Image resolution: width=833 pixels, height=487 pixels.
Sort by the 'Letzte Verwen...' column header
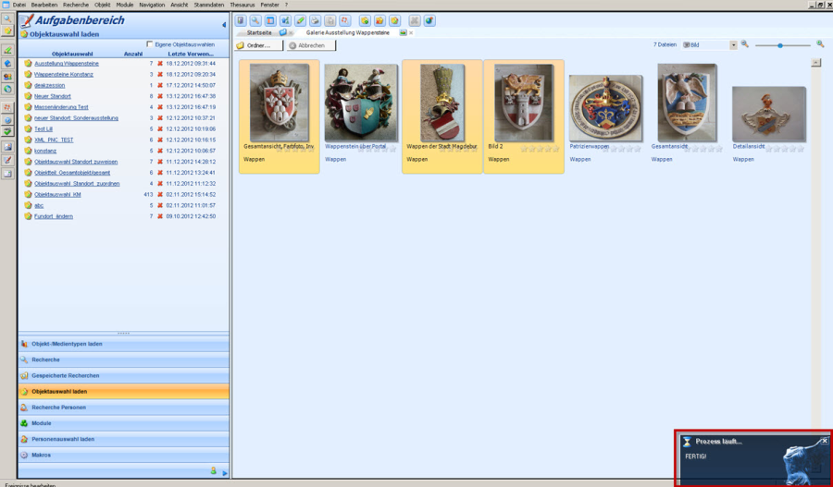click(191, 54)
